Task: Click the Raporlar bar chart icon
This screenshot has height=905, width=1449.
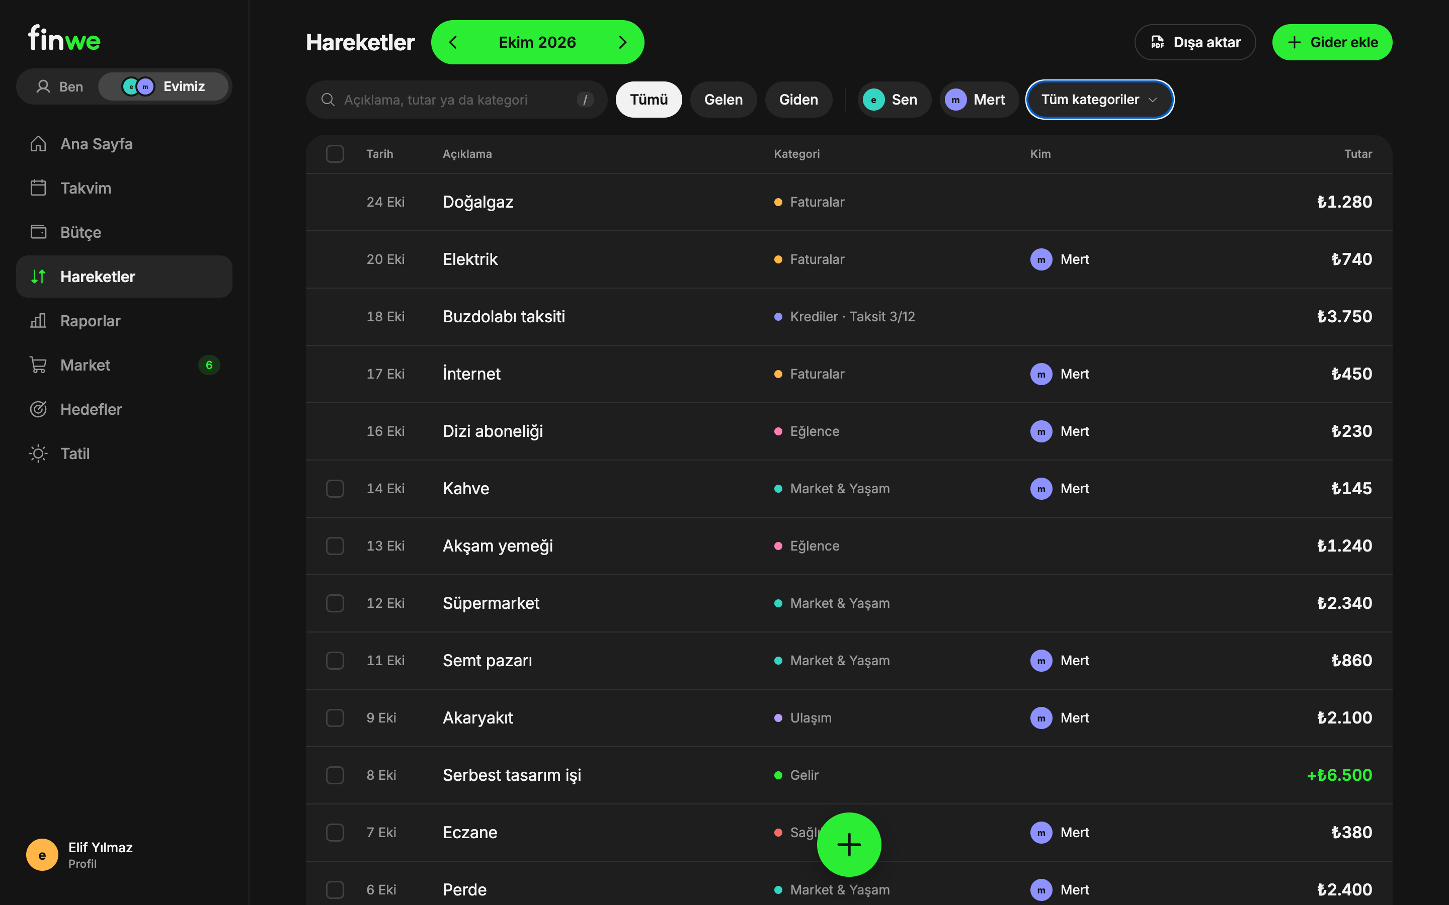Action: (x=38, y=321)
